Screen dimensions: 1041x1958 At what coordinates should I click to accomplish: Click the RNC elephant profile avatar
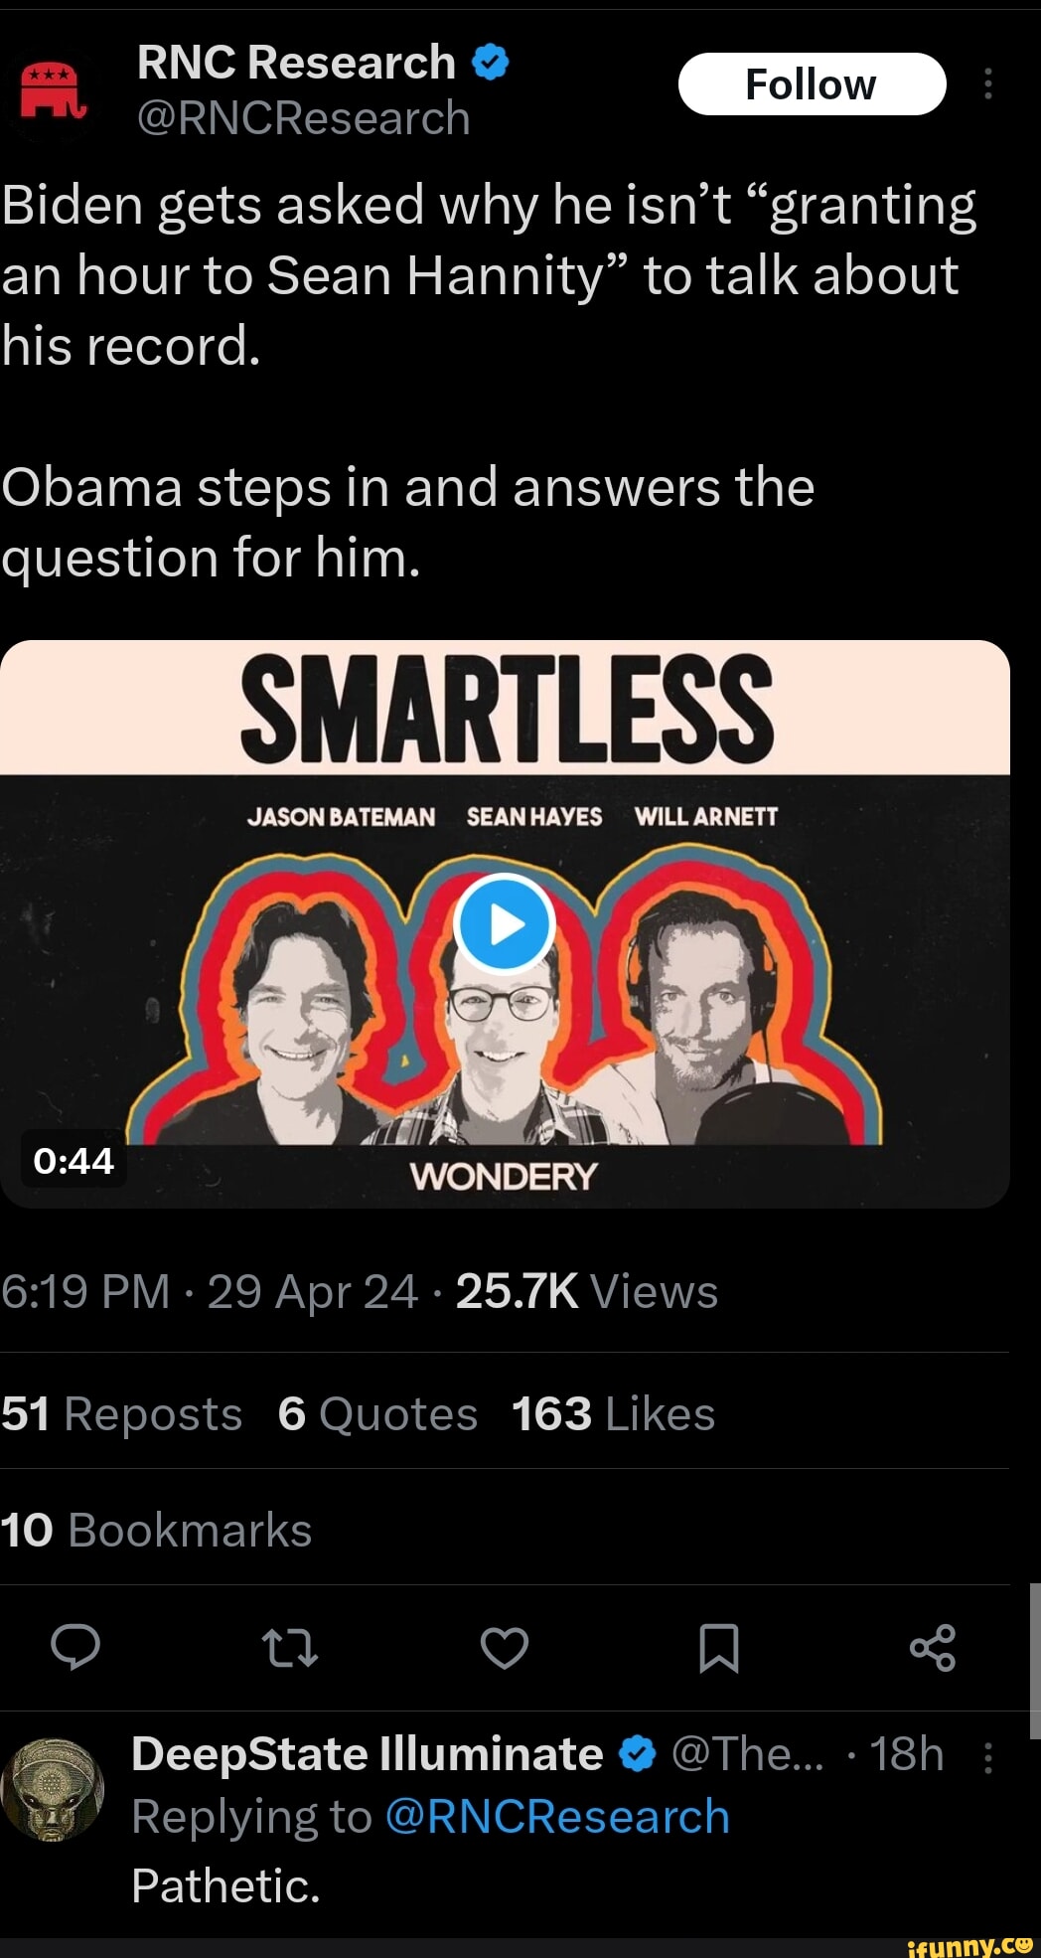click(x=54, y=89)
